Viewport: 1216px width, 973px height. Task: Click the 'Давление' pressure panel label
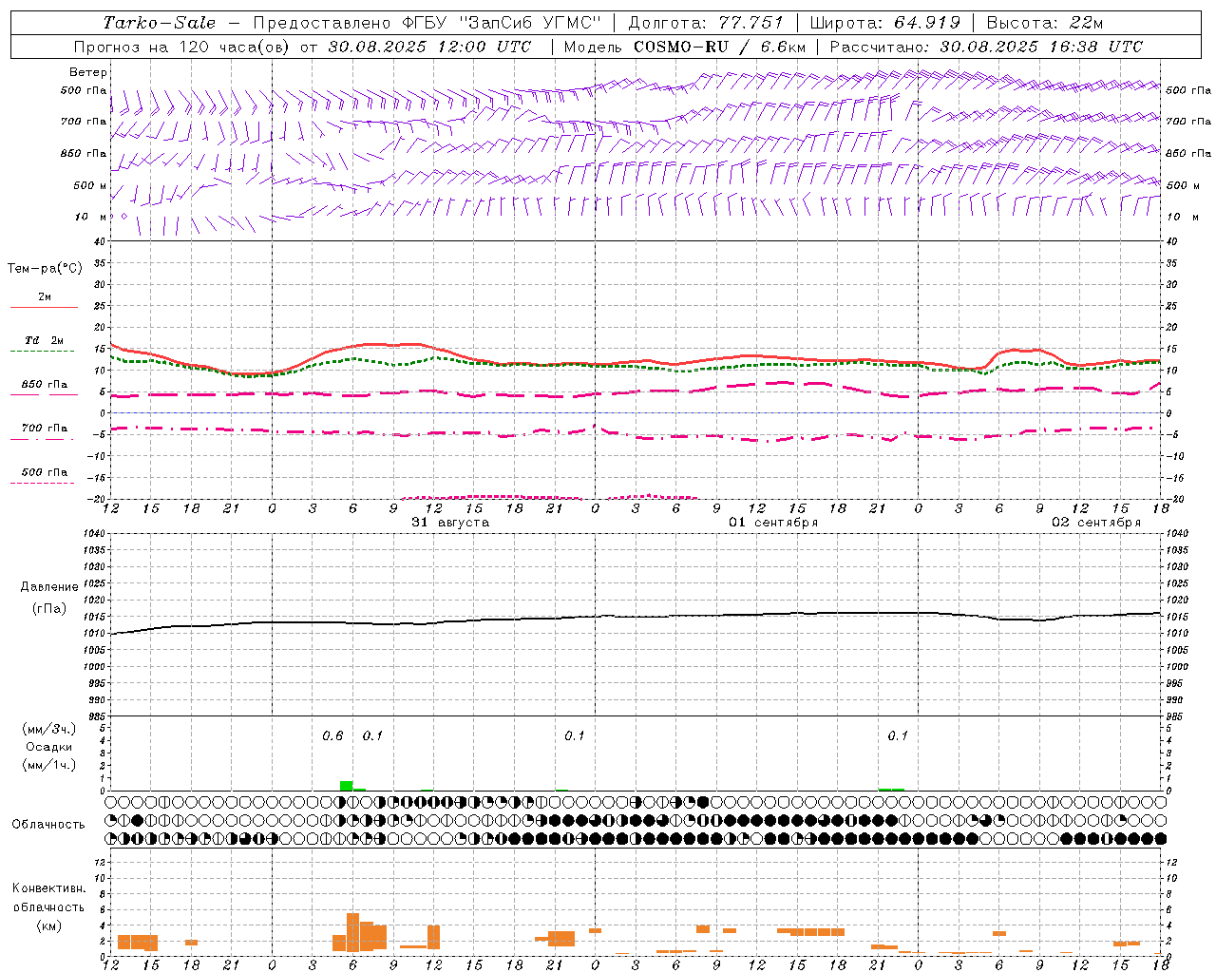tap(49, 587)
